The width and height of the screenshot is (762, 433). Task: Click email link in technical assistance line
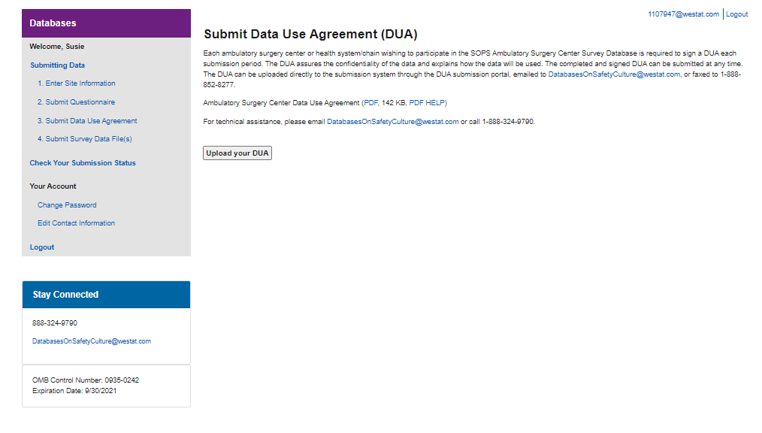tap(392, 122)
